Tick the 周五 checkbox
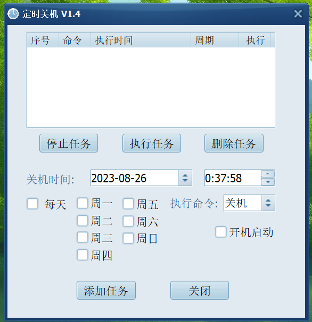Viewport: 312px width, 322px height. coord(128,204)
